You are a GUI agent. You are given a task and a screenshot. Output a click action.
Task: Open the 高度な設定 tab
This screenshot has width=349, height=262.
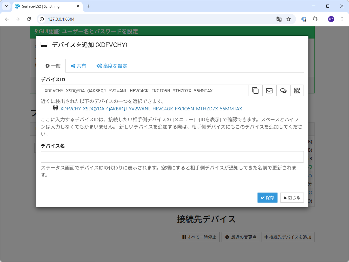pyautogui.click(x=111, y=65)
